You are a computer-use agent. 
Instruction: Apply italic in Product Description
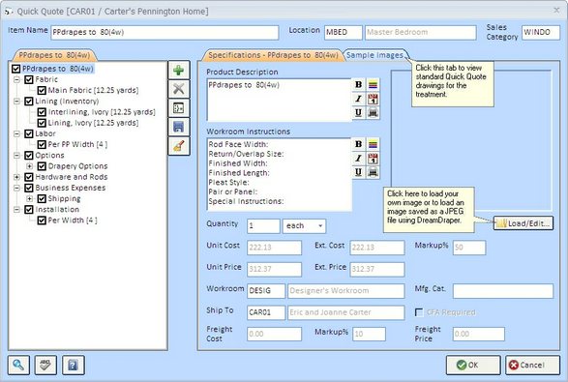358,99
